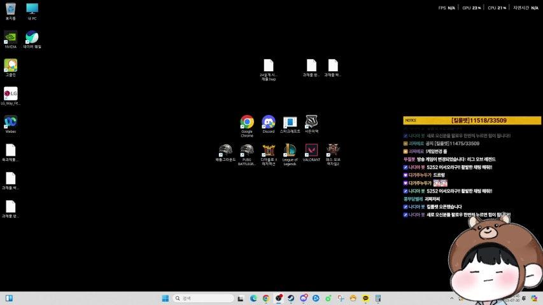Image resolution: width=543 pixels, height=305 pixels.
Task: Select the Webex desktop shortcut
Action: click(11, 125)
